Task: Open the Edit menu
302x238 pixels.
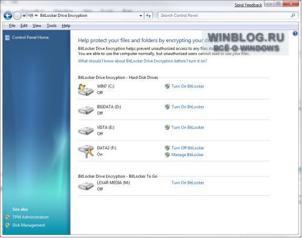Action: point(24,26)
